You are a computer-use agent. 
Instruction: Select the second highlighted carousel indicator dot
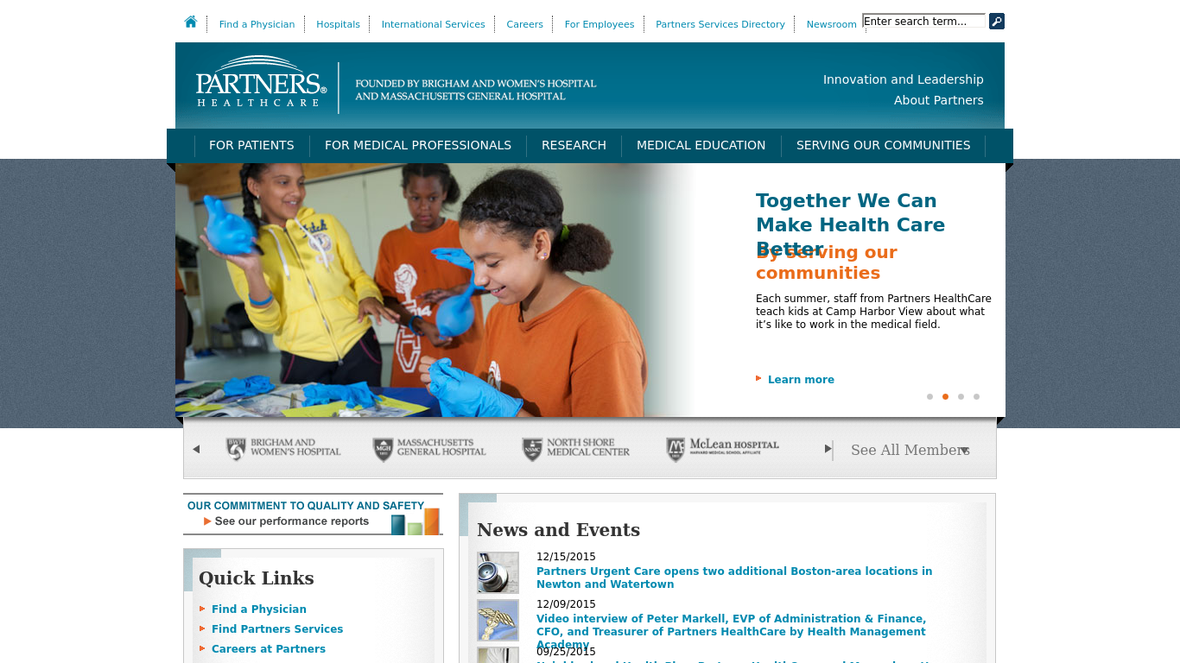coord(945,396)
